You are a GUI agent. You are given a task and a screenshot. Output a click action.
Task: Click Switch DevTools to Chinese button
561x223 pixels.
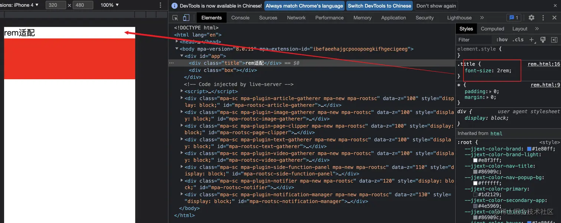380,6
